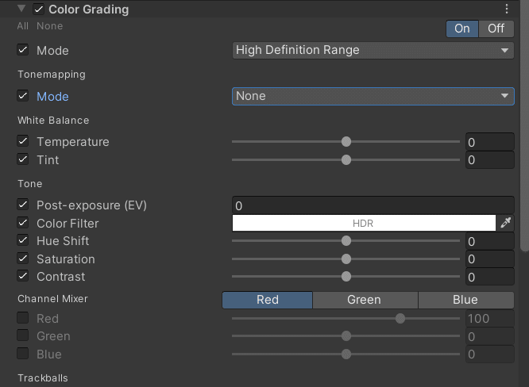Open the Color Grading three-dot options menu
The width and height of the screenshot is (529, 387).
(507, 10)
